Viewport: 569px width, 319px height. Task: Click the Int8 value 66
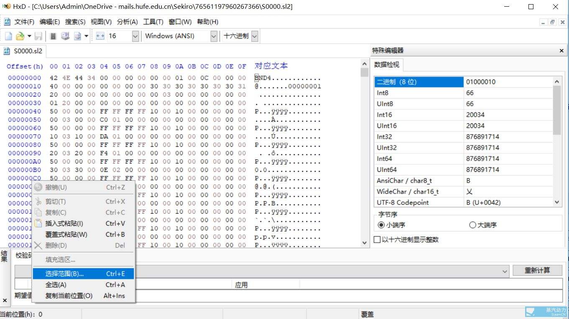(470, 93)
